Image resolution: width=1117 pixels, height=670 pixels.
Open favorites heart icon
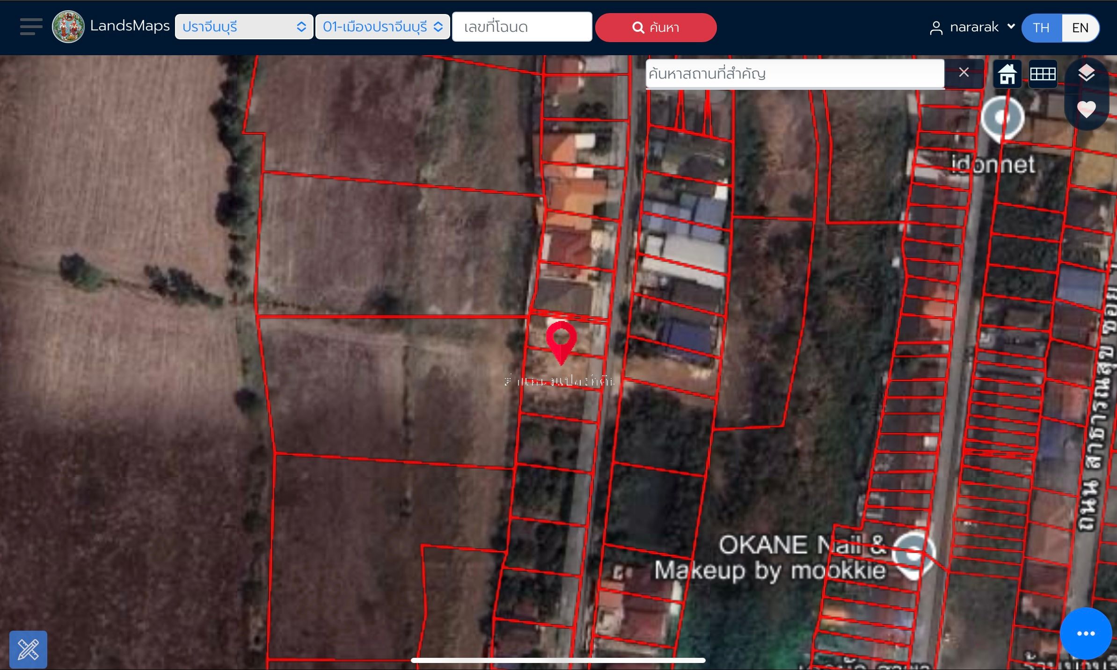[1086, 109]
